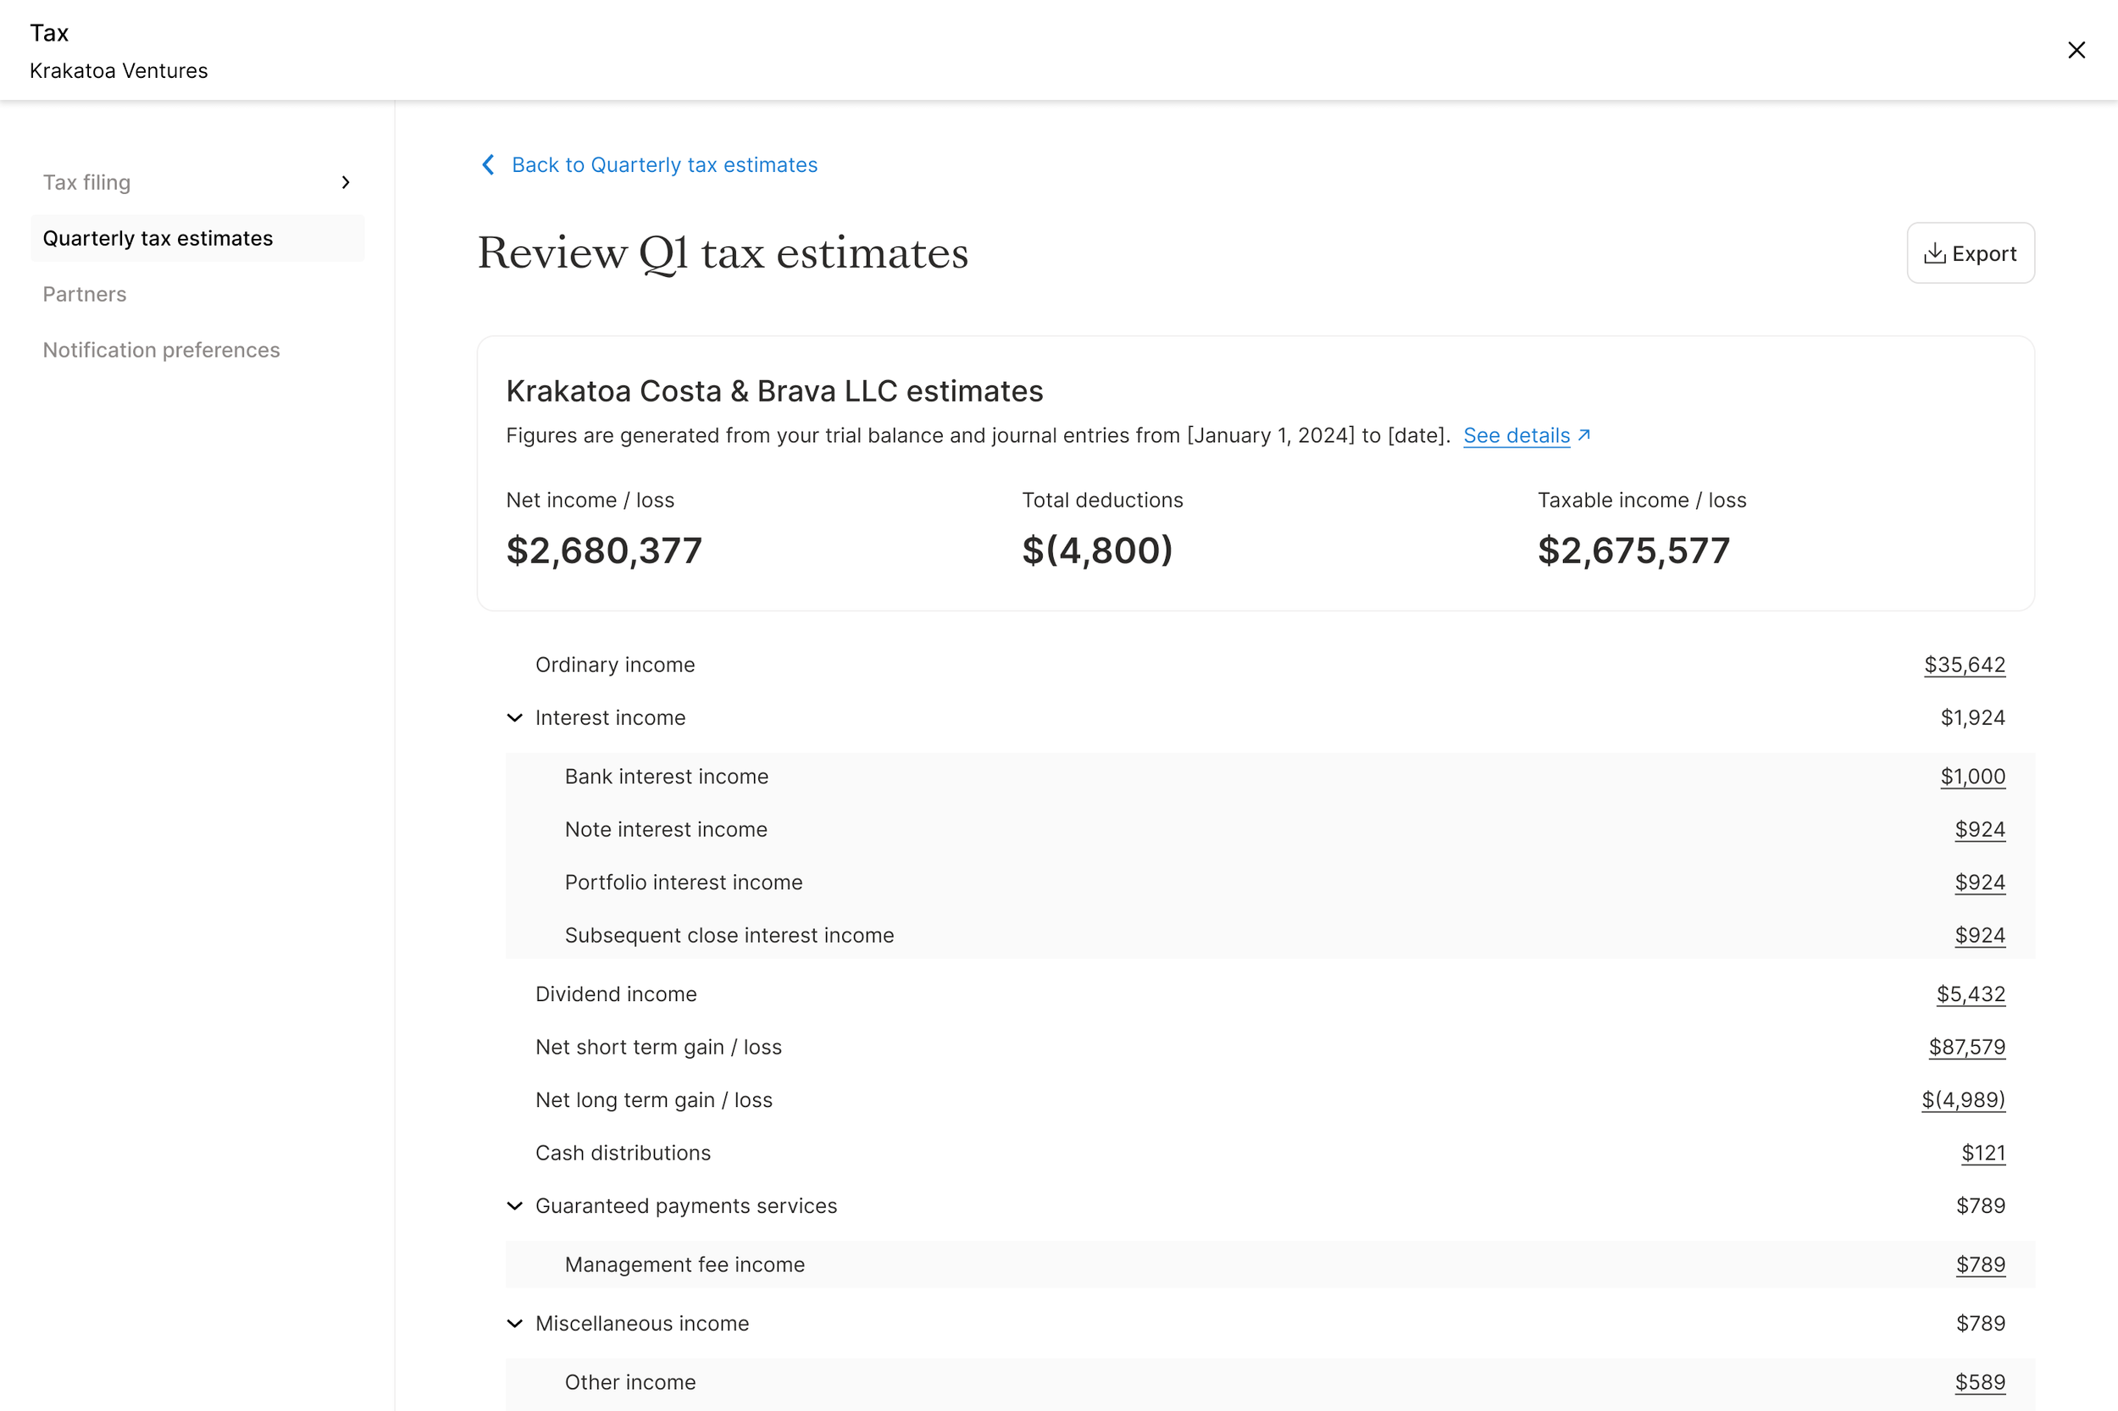
Task: Collapse Guaranteed payments services section
Action: pyautogui.click(x=515, y=1206)
